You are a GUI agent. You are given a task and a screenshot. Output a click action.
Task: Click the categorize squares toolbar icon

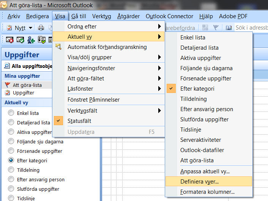[x=205, y=28]
